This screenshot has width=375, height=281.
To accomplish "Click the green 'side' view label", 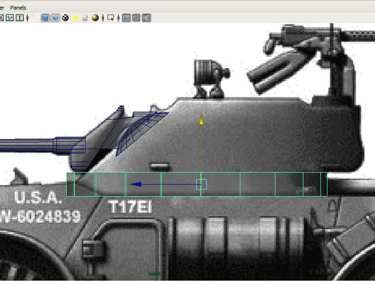I will [x=154, y=274].
